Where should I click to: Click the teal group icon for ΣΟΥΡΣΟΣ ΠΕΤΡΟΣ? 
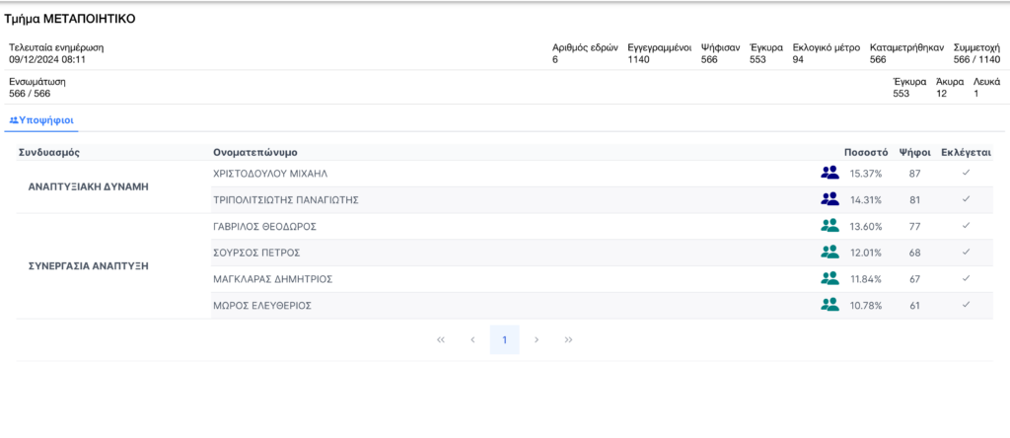click(830, 253)
